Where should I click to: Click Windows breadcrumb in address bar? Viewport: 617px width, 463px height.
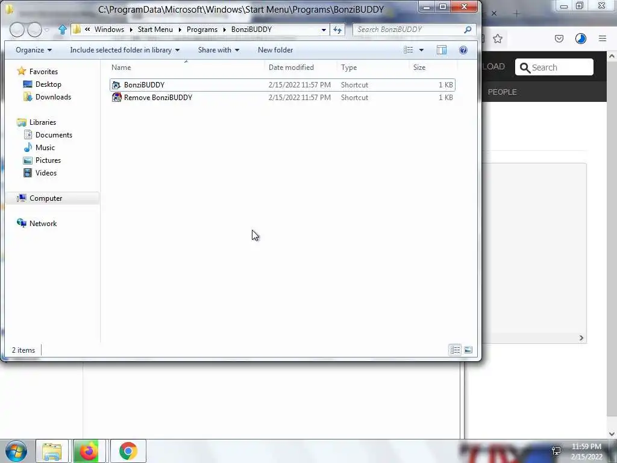(x=109, y=30)
